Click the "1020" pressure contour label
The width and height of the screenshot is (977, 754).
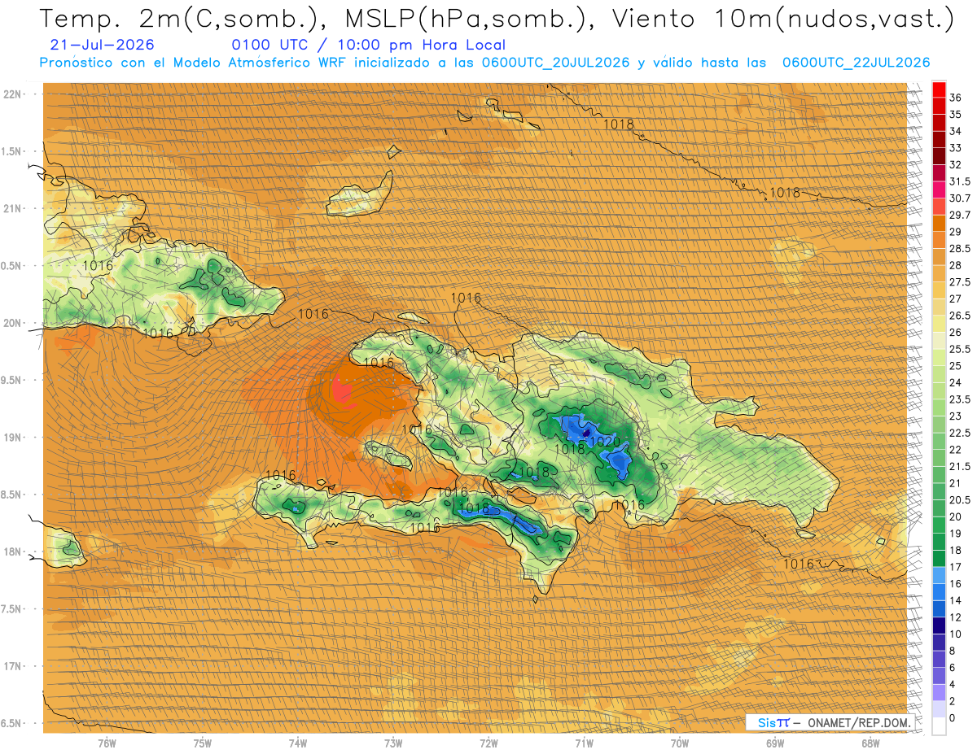606,442
